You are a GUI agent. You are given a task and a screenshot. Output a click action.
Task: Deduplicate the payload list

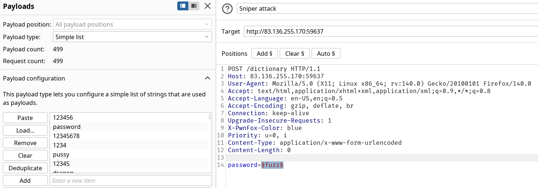point(25,168)
